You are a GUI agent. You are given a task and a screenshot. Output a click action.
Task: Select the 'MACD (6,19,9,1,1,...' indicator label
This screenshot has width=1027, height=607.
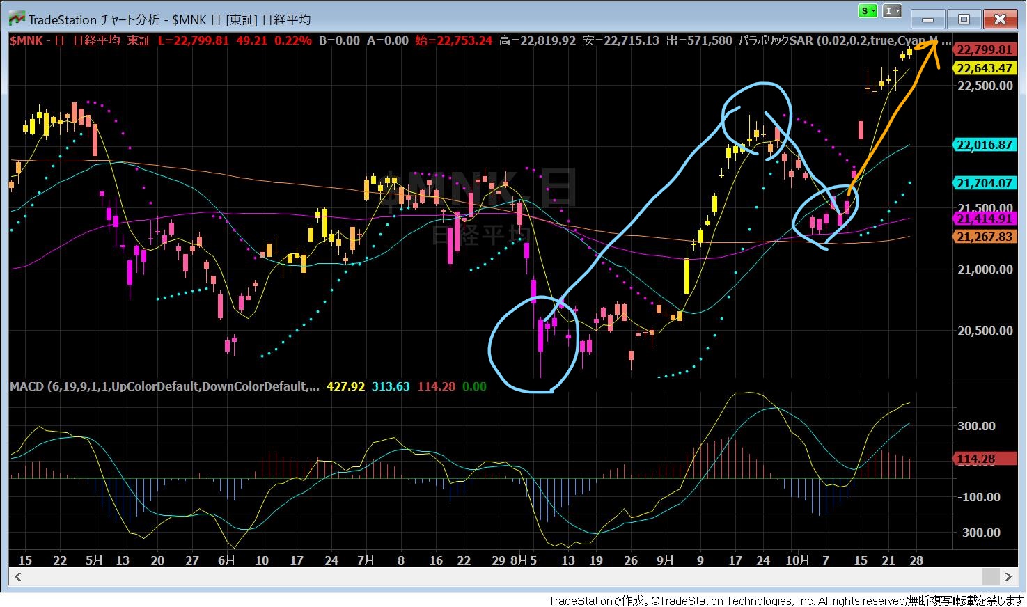[x=164, y=386]
